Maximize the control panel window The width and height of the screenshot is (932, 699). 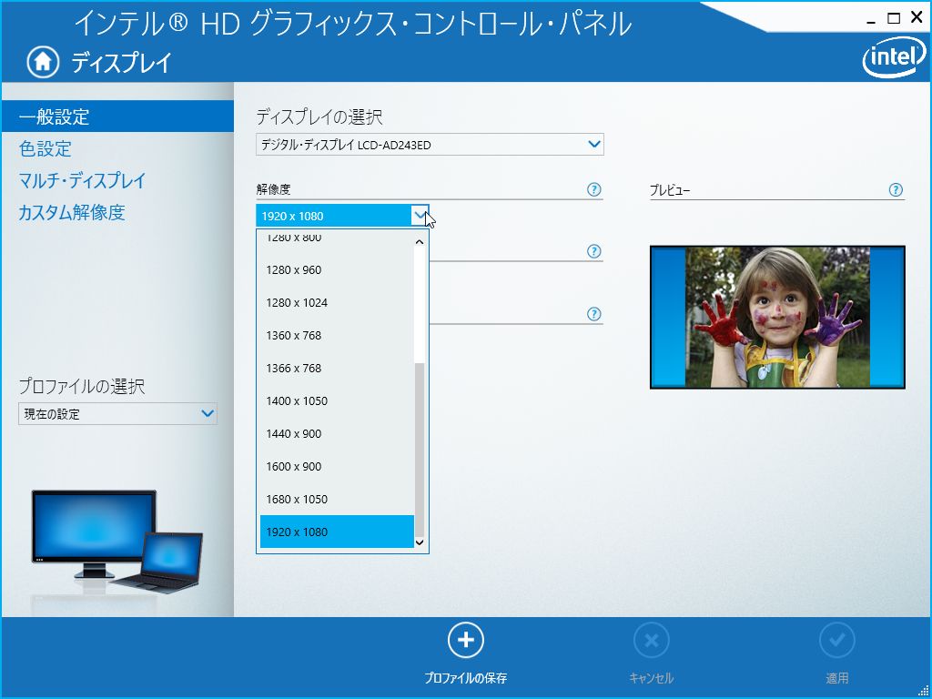(894, 19)
